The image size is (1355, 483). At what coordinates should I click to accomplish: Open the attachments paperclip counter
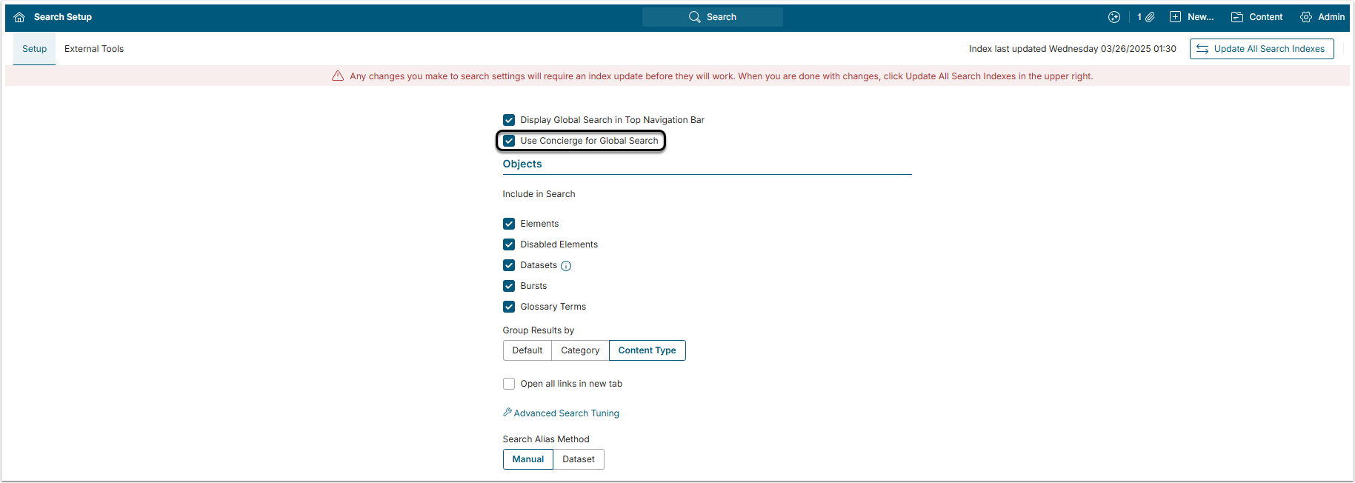[x=1146, y=17]
